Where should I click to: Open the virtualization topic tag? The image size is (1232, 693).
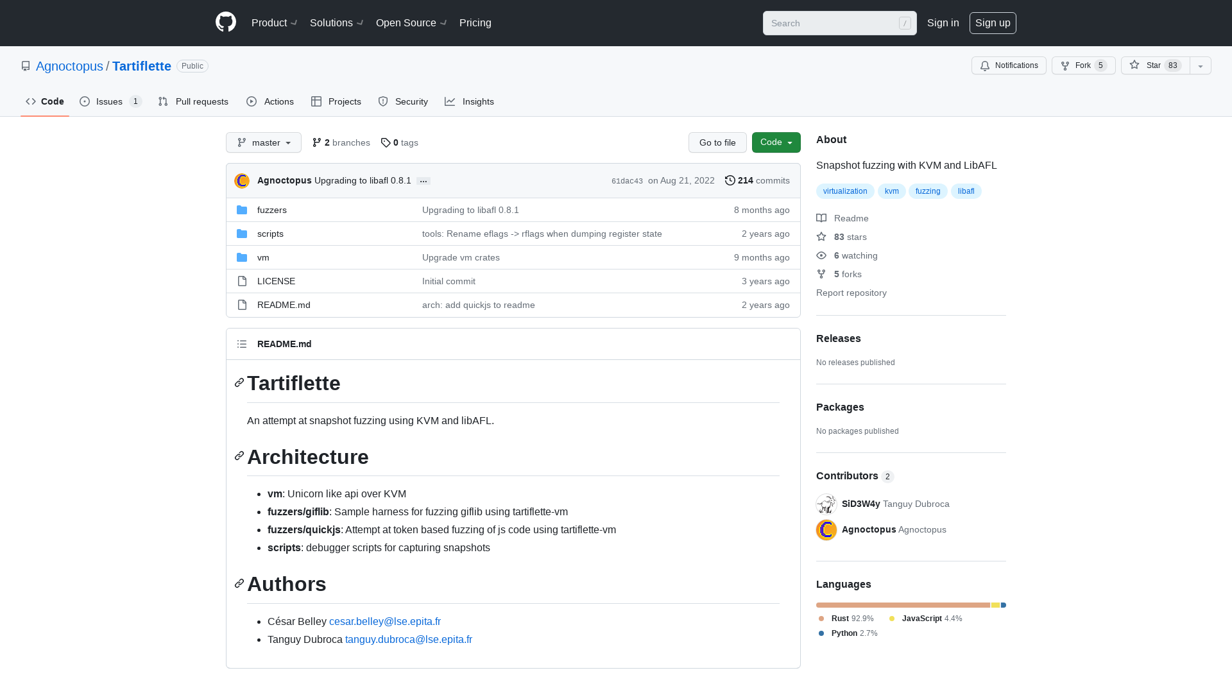coord(845,191)
